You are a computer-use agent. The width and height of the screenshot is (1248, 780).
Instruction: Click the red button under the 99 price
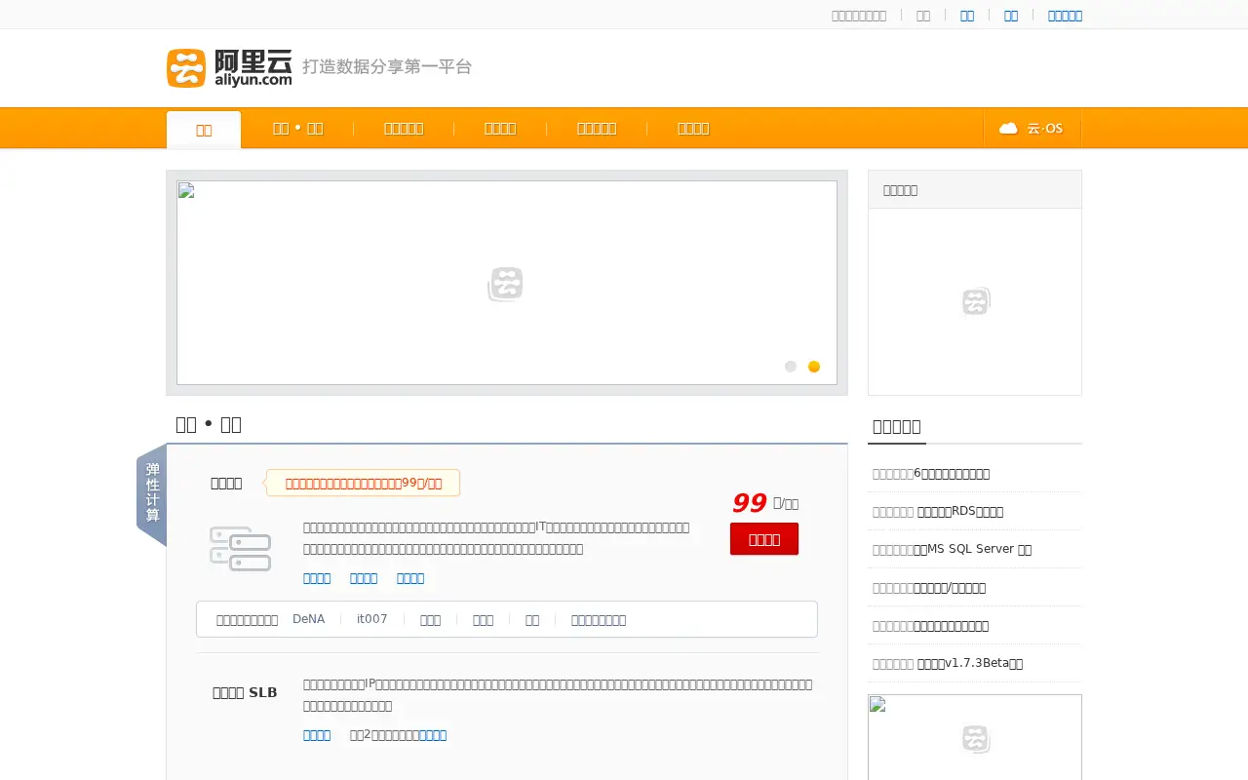(x=764, y=539)
